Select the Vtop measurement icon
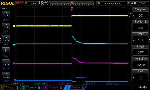The height and width of the screenshot is (90, 150). [x=6, y=51]
